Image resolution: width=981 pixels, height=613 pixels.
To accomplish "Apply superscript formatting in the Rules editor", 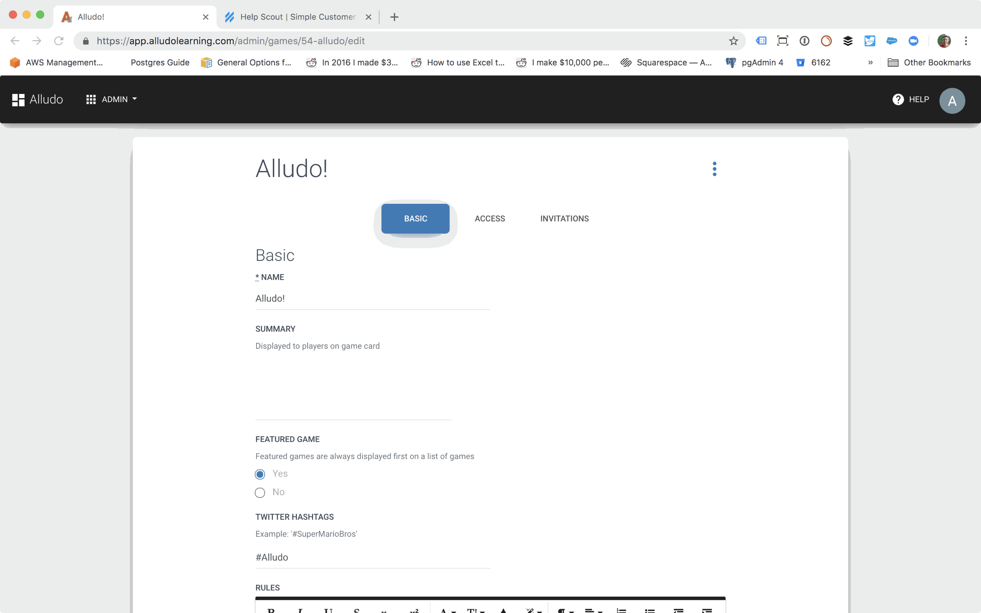I will [415, 610].
